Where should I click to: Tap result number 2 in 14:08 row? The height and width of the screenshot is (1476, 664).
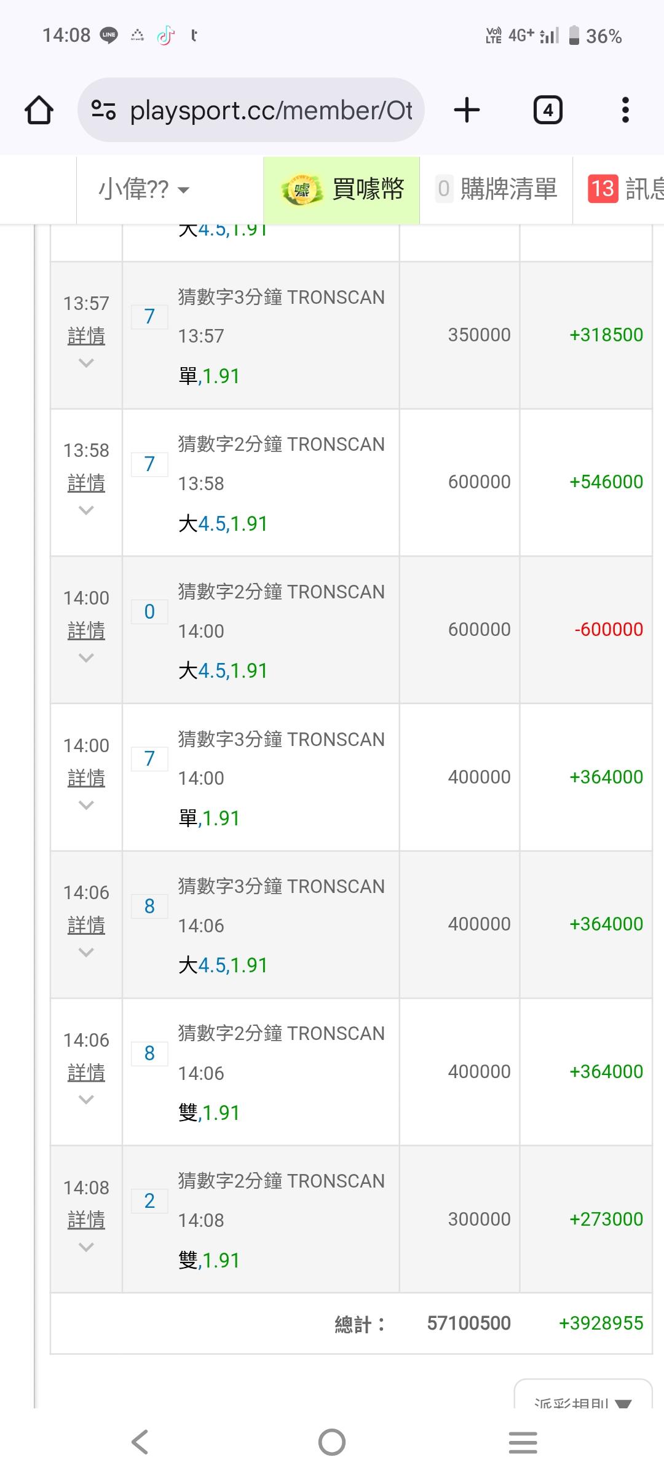coord(149,1200)
